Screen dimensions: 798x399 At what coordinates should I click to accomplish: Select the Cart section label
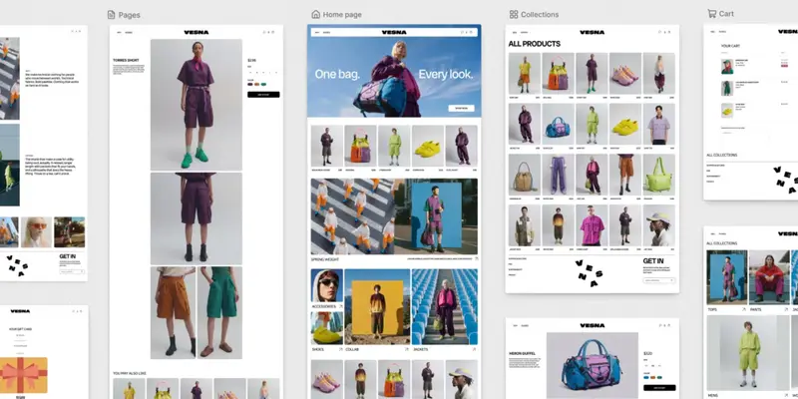[x=727, y=14]
